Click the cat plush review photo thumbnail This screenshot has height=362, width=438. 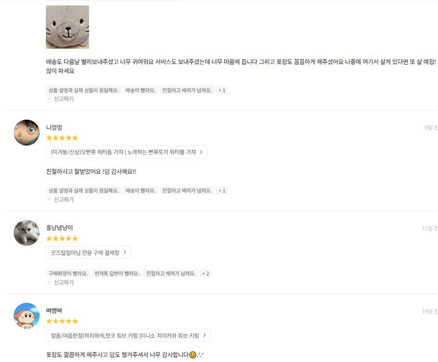67,27
